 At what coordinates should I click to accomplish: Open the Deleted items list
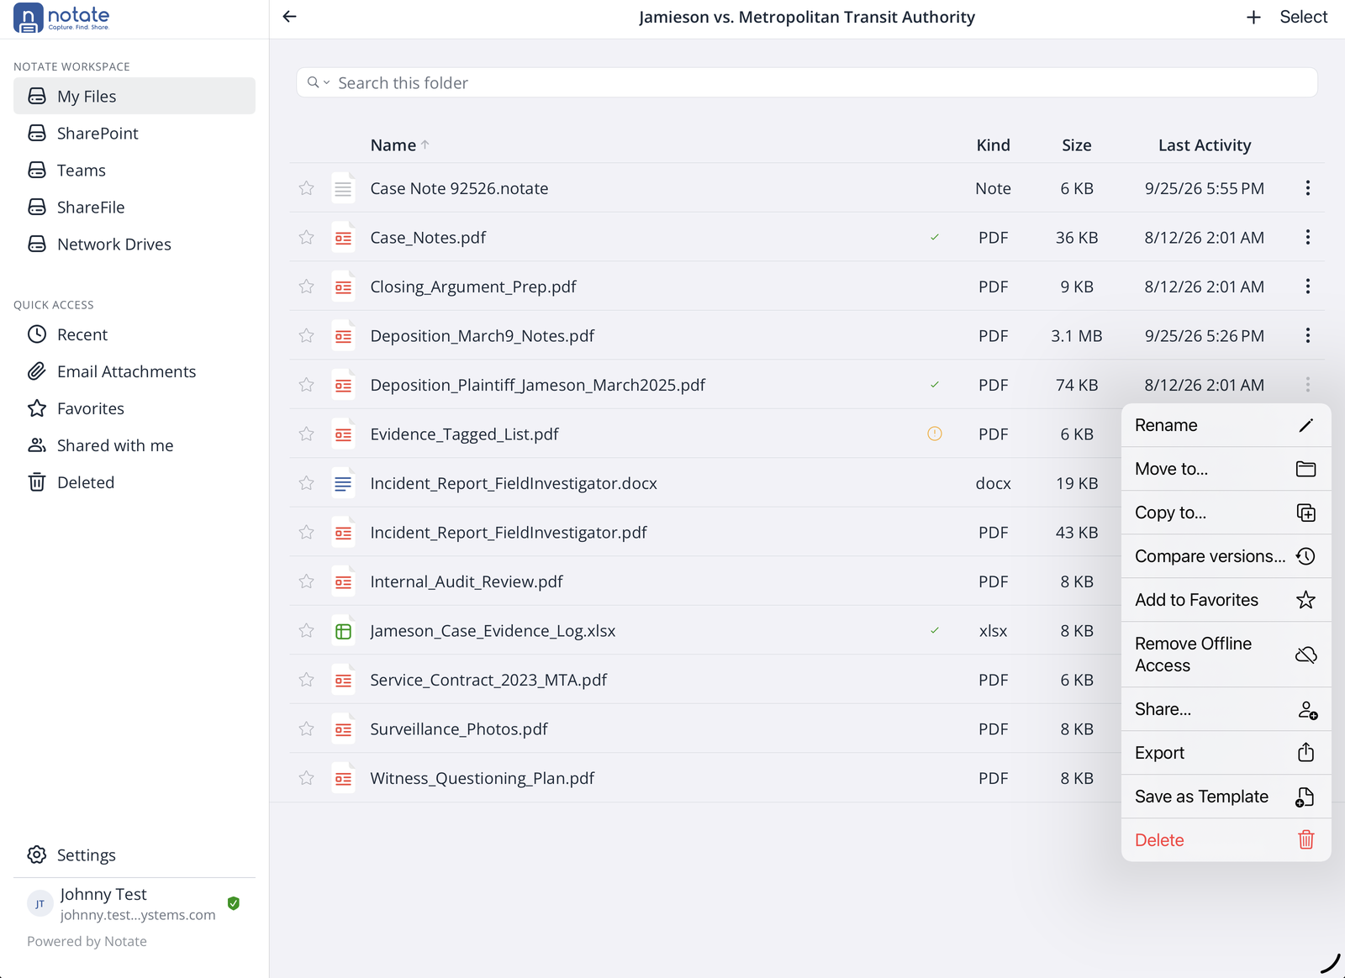point(134,483)
